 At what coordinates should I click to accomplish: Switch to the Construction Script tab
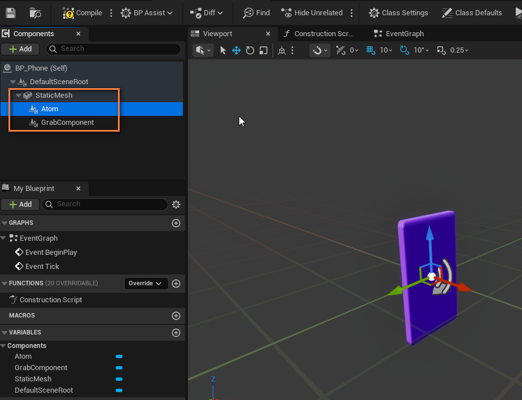click(319, 34)
